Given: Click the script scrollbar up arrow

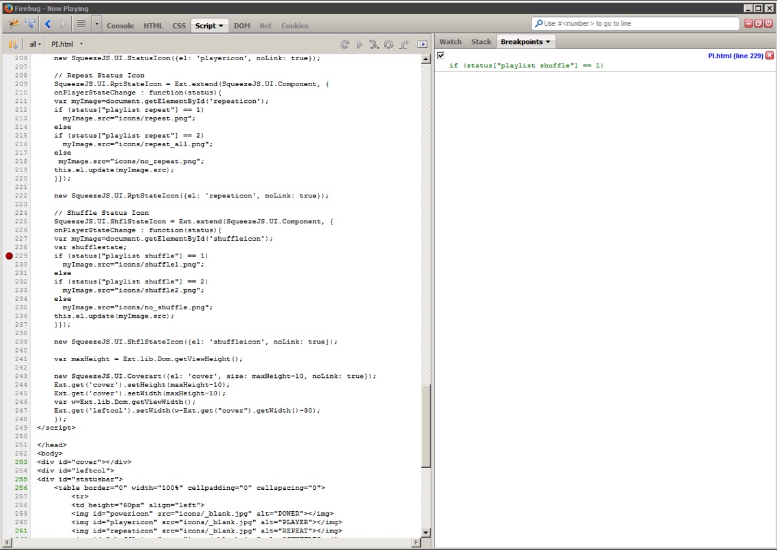Looking at the screenshot, I should point(426,60).
